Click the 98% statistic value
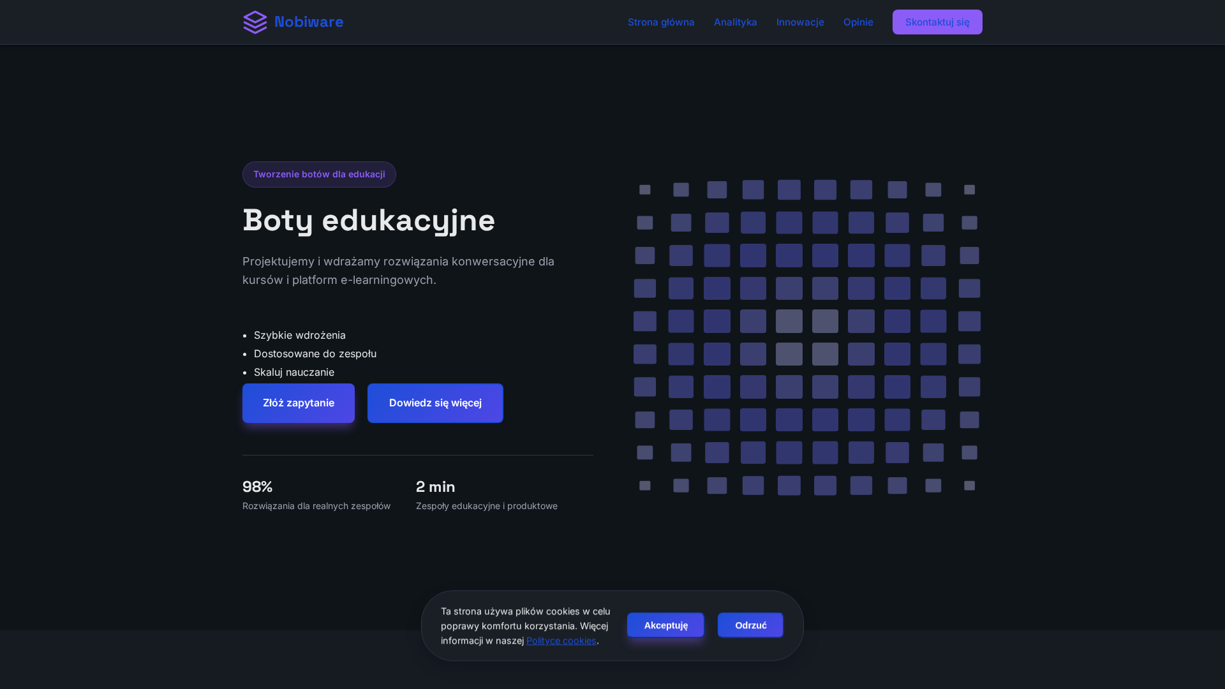 pyautogui.click(x=258, y=487)
